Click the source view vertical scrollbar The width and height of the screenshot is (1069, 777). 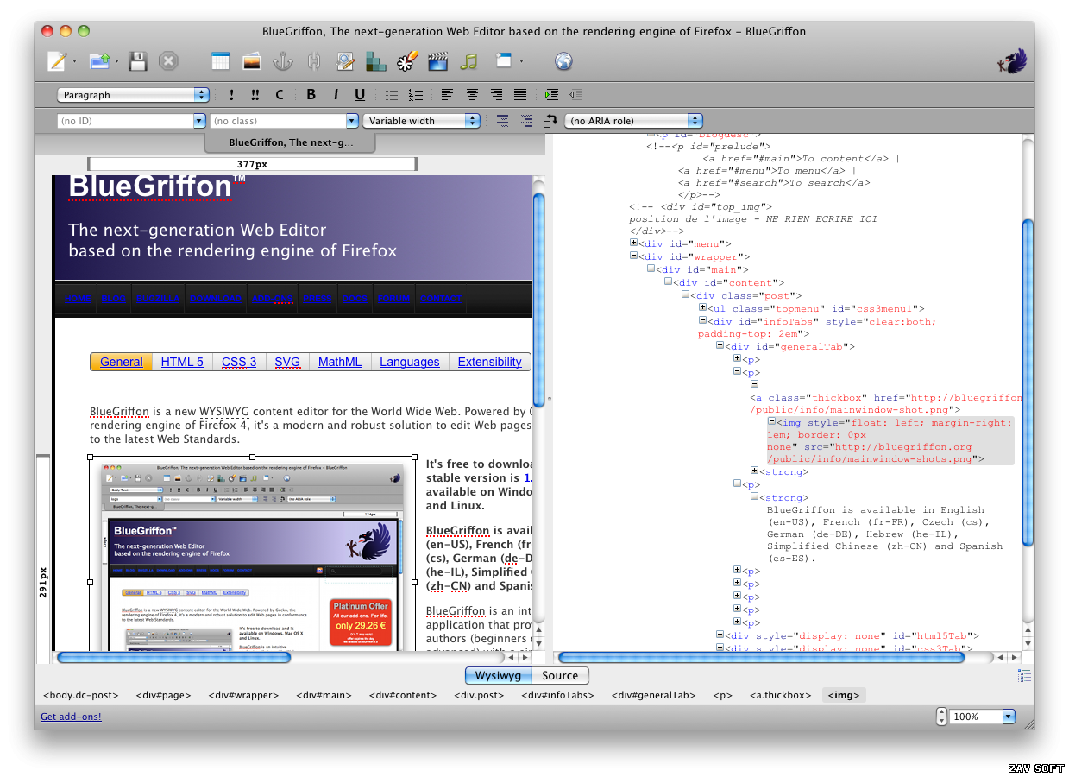coord(1027,382)
